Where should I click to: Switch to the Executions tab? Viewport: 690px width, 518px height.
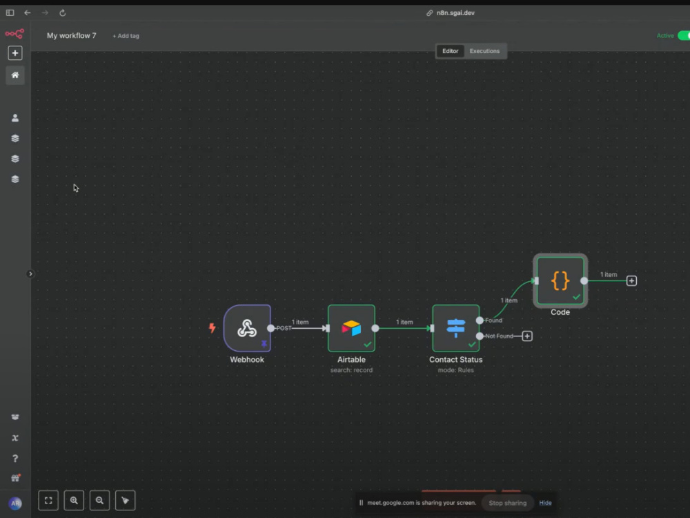(484, 51)
